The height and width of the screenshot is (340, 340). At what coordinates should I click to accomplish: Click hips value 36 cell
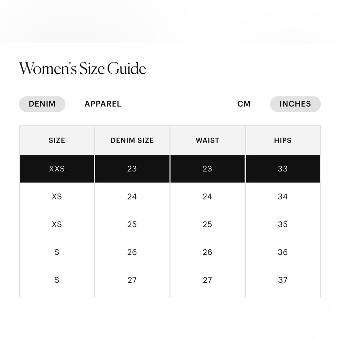click(x=283, y=252)
